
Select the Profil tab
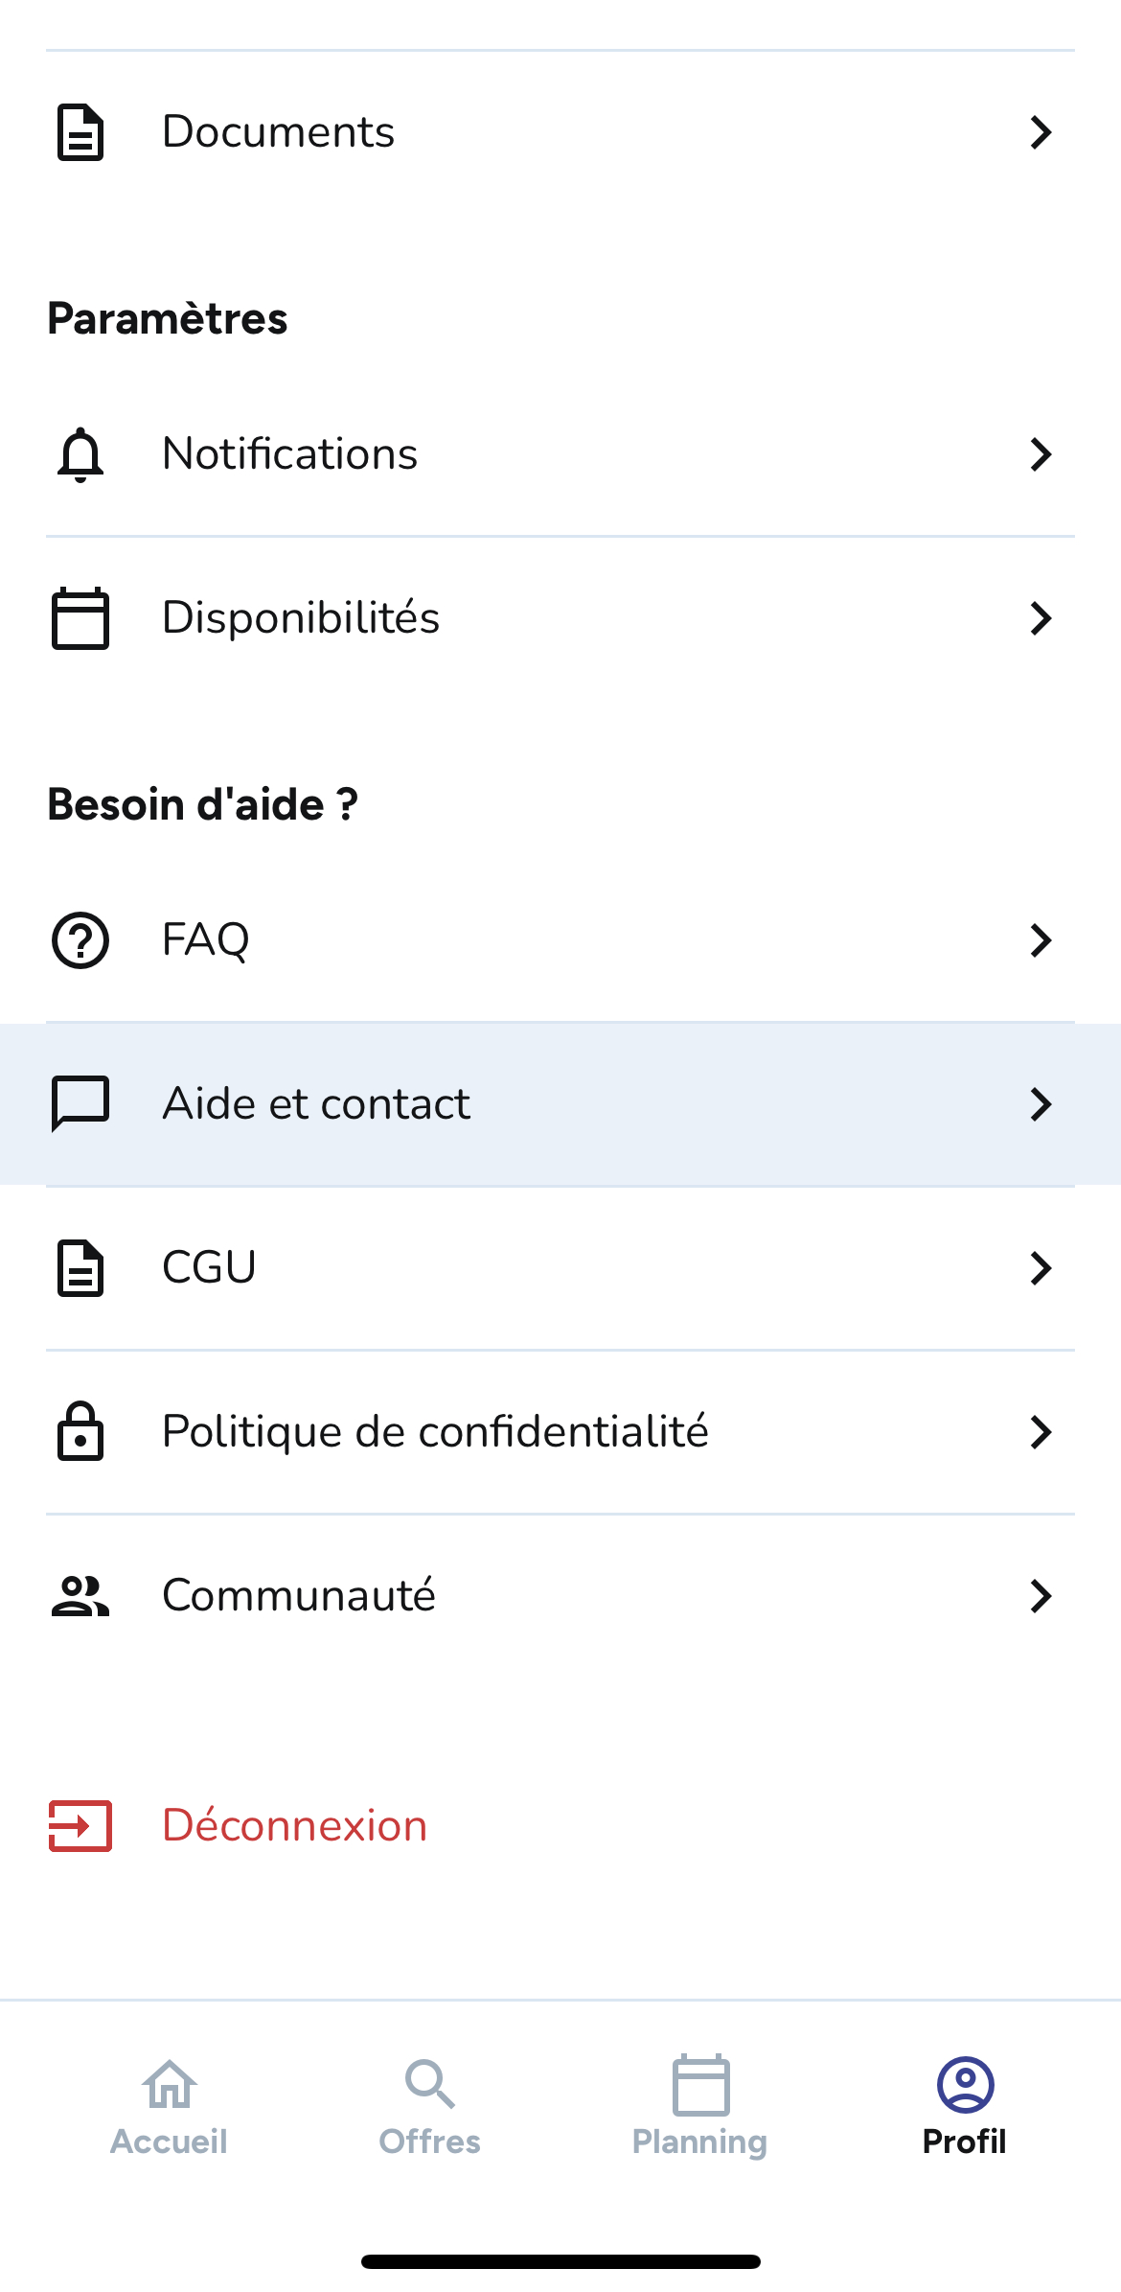965,2106
